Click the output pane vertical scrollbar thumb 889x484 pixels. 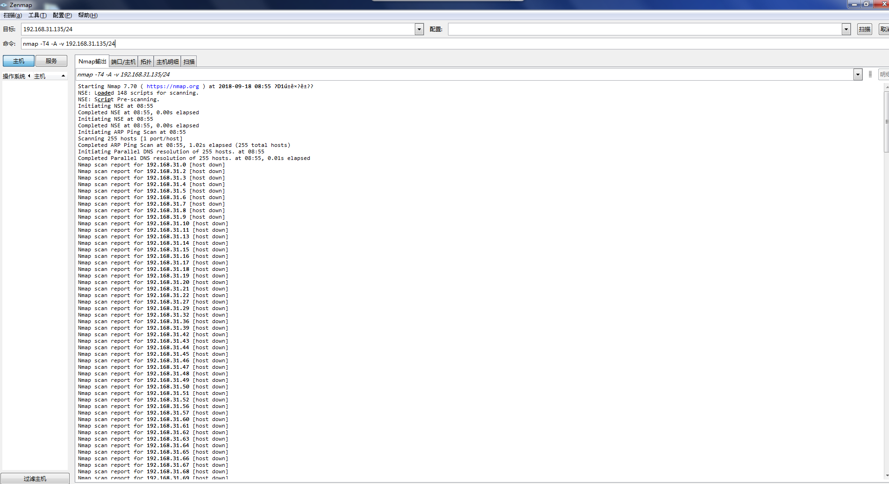pyautogui.click(x=887, y=121)
